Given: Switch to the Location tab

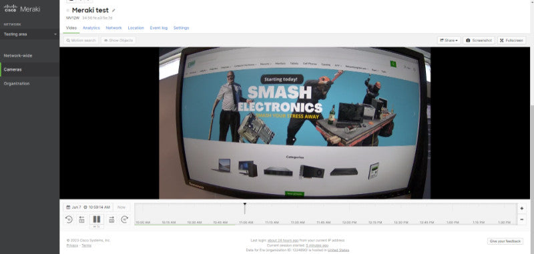Looking at the screenshot, I should [x=136, y=28].
